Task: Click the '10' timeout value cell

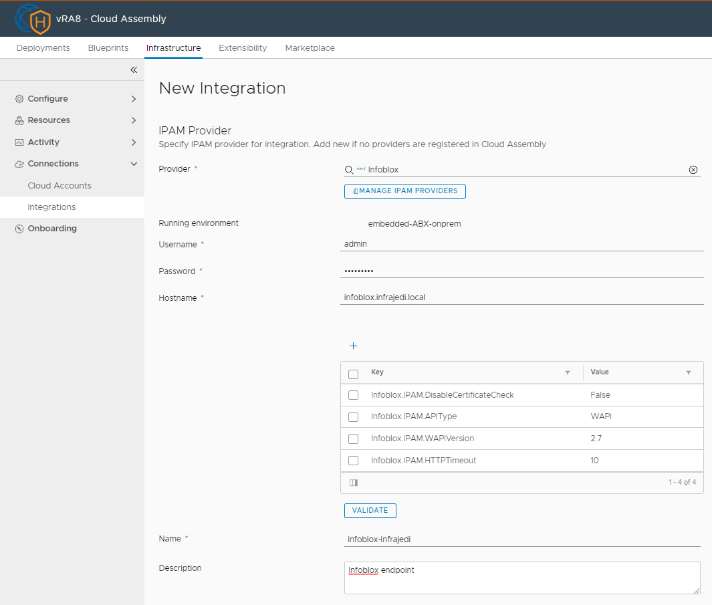Action: [x=594, y=461]
